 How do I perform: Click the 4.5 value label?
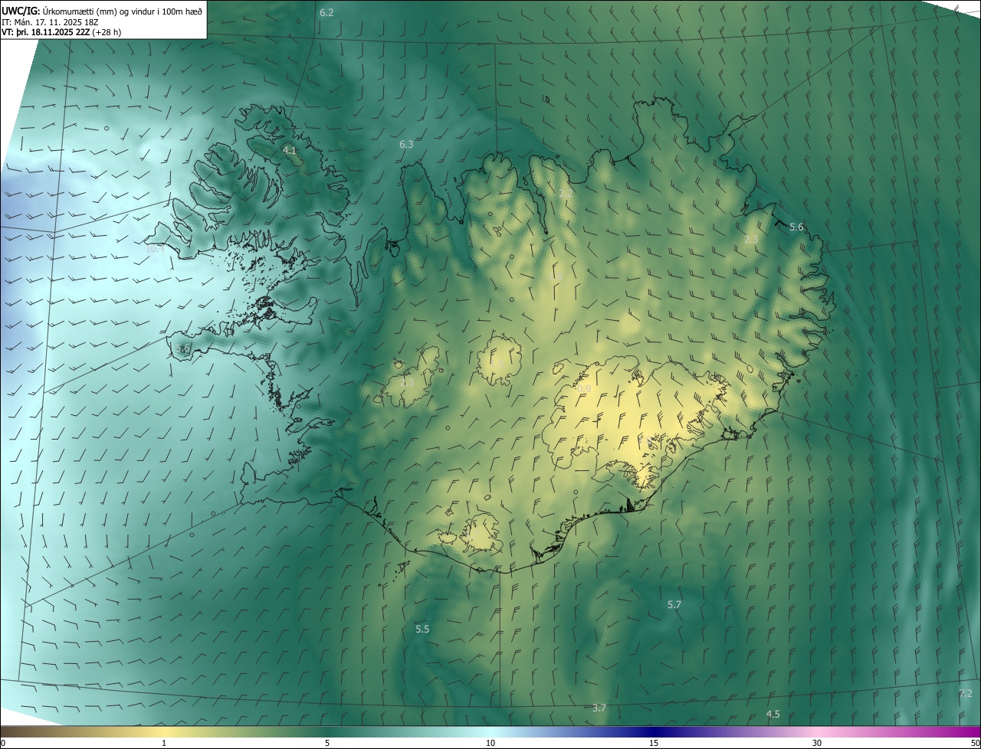[773, 714]
